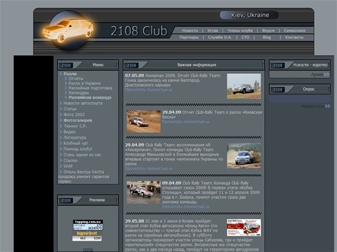
Task: Open 29.05.08 event poster thumbnail
Action: click(244, 228)
